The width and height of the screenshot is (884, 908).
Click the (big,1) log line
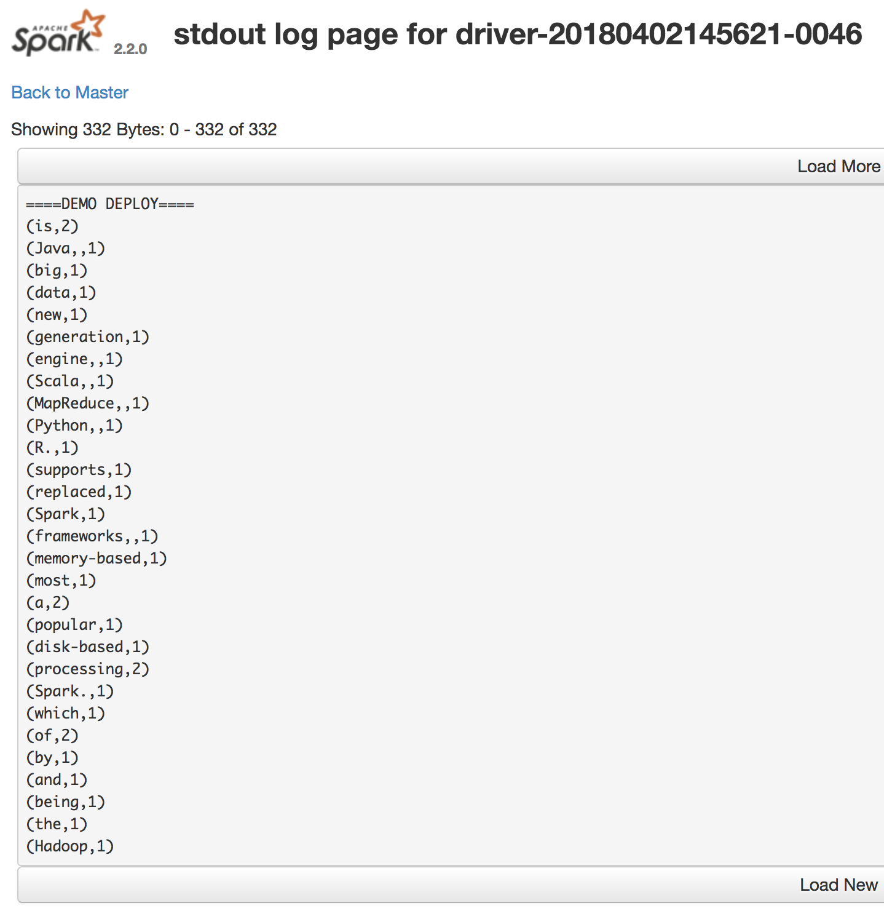coord(57,270)
